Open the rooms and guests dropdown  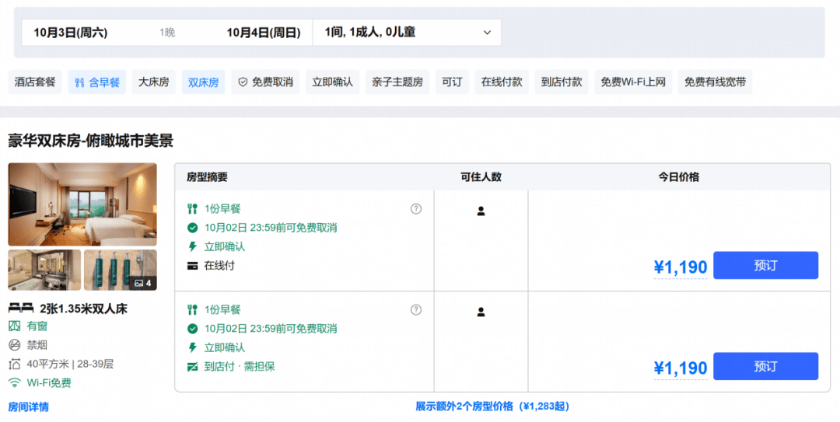407,32
